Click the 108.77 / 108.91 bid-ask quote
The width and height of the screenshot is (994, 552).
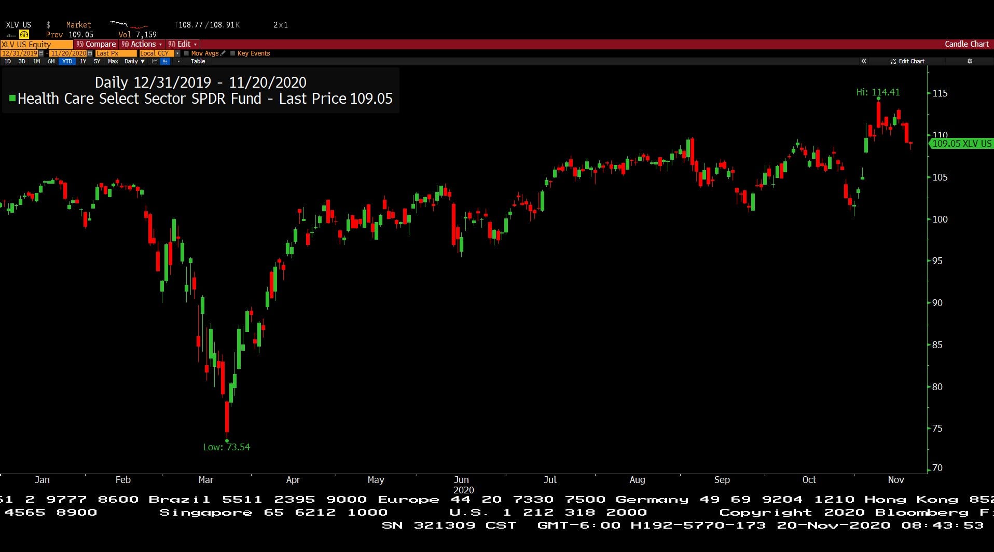(x=207, y=24)
